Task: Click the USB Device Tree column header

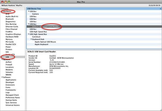Action: point(94,9)
